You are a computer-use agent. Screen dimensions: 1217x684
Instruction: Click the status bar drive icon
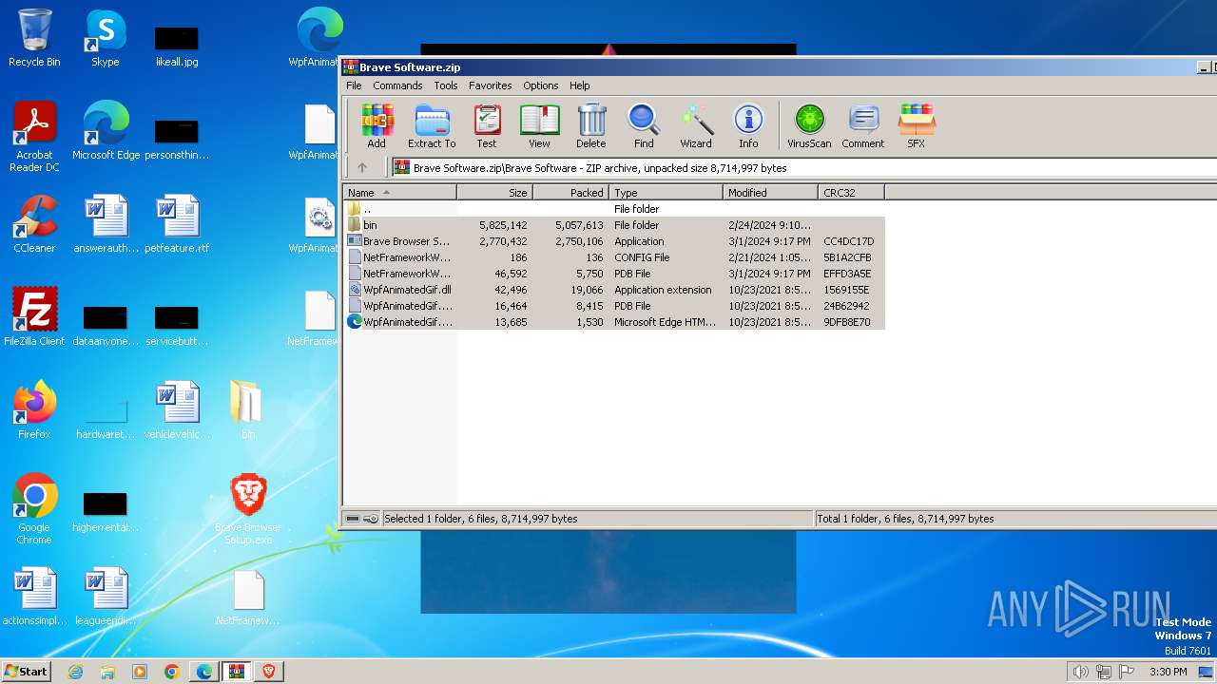pyautogui.click(x=353, y=519)
